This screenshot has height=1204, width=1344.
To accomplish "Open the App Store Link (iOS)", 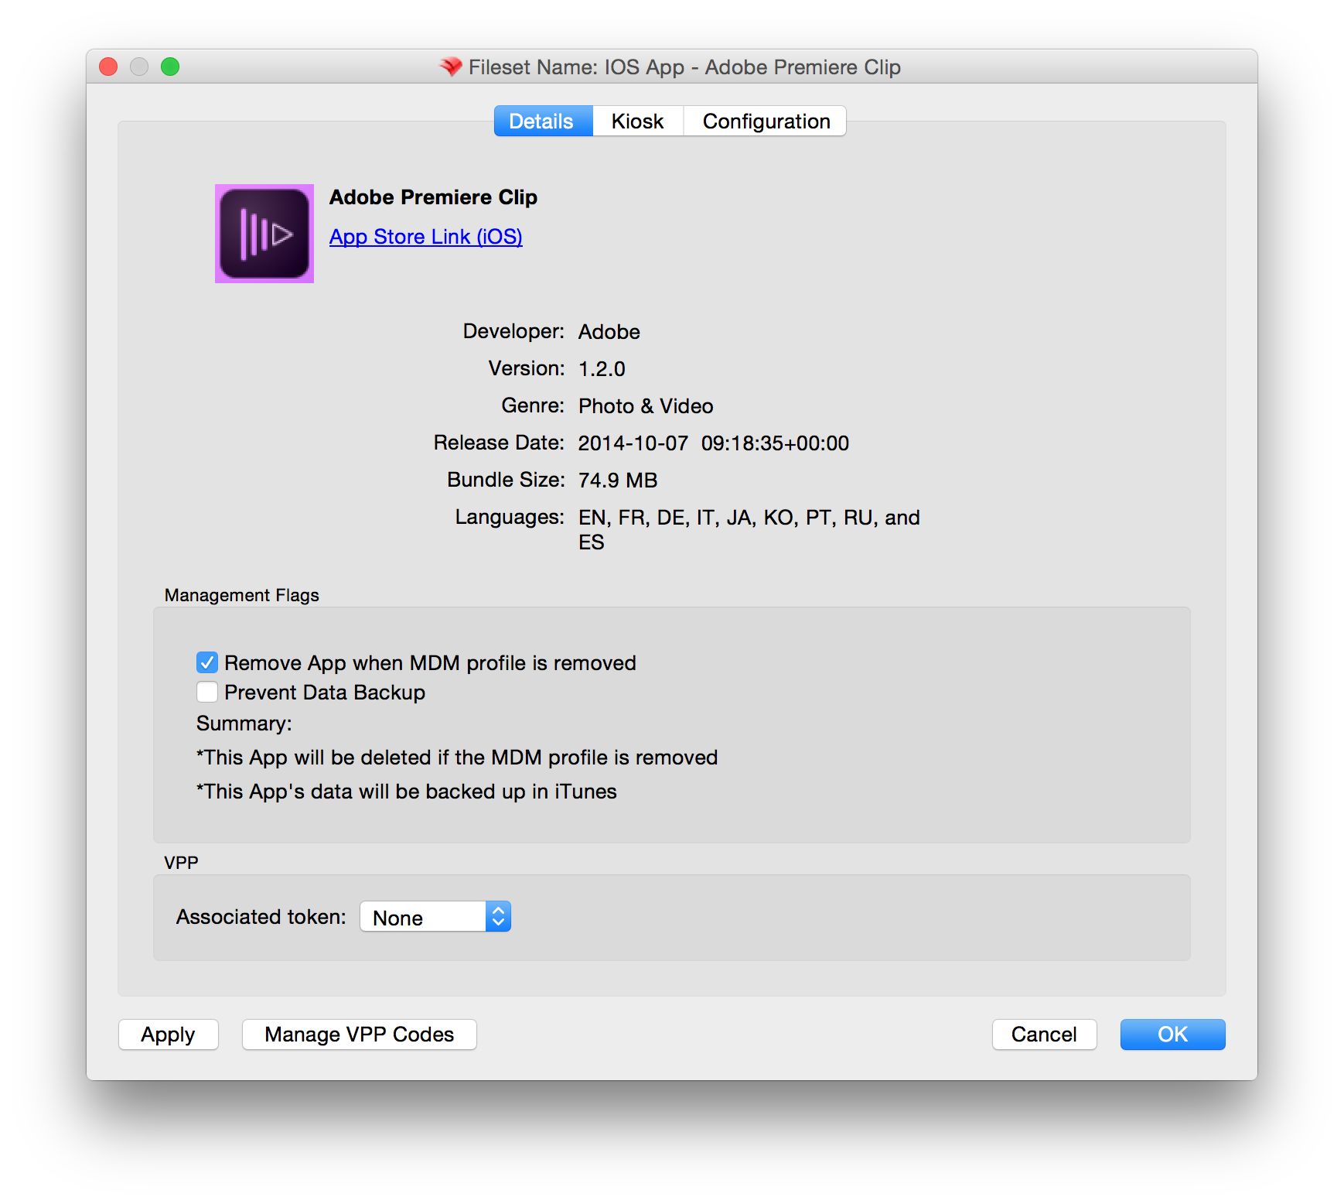I will point(426,237).
